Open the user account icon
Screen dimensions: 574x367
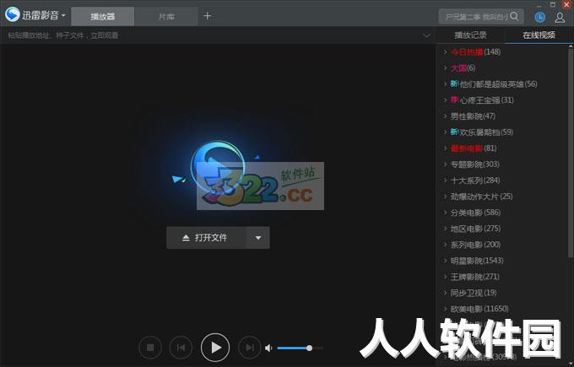point(560,17)
